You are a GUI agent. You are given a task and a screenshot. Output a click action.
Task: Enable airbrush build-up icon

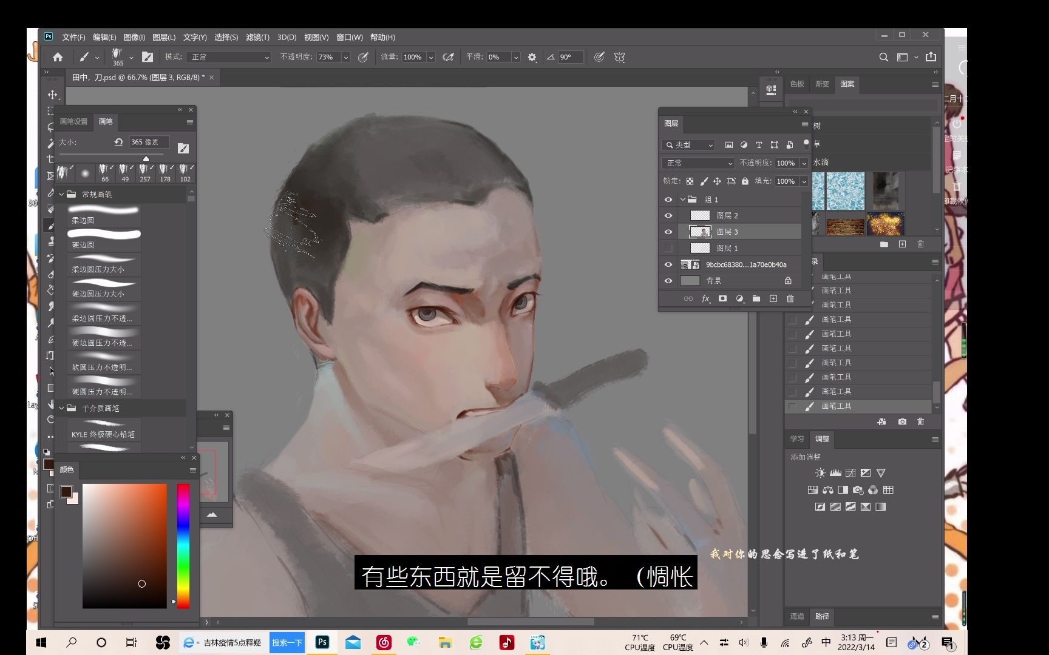pyautogui.click(x=448, y=57)
